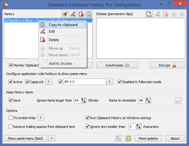Click the edit history item pencil icon

[73, 14]
